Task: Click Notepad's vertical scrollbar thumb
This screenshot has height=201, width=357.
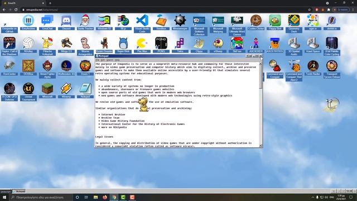Action: tap(260, 78)
